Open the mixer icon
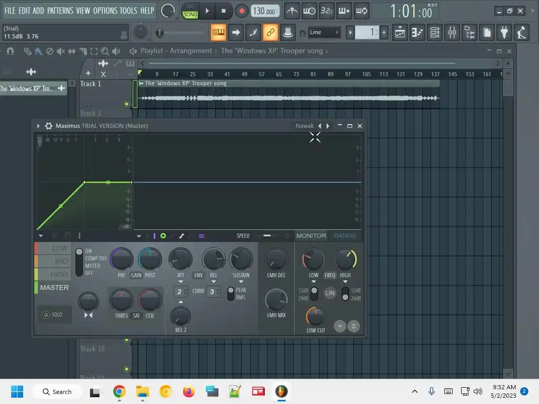This screenshot has height=404, width=539. 452,33
